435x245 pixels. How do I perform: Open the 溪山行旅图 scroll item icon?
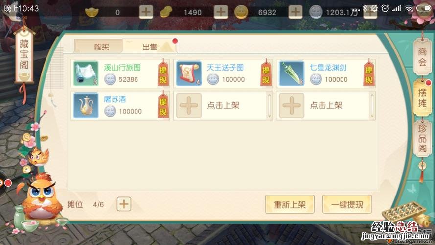coord(86,73)
